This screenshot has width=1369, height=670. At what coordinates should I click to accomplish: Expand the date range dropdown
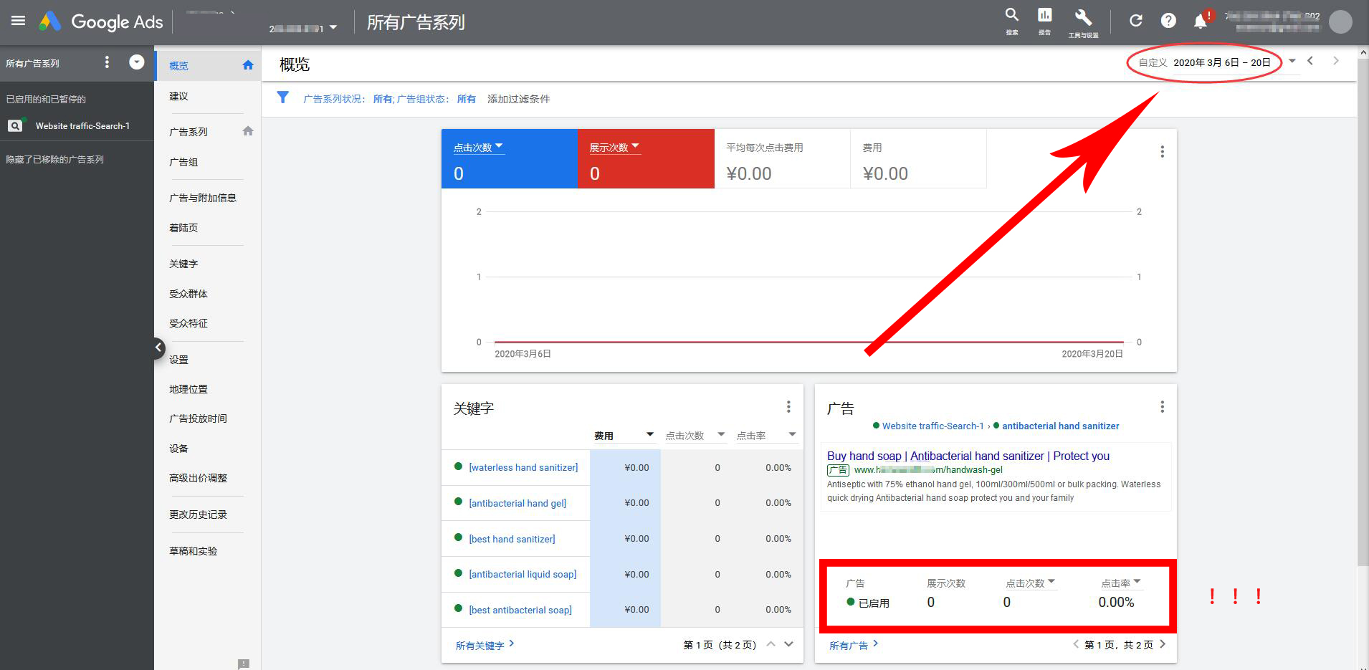pyautogui.click(x=1292, y=62)
